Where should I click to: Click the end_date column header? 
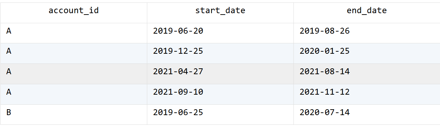tap(367, 11)
